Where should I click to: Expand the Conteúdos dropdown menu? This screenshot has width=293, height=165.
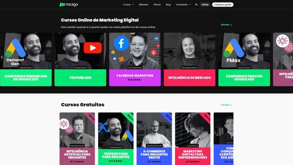[183, 5]
